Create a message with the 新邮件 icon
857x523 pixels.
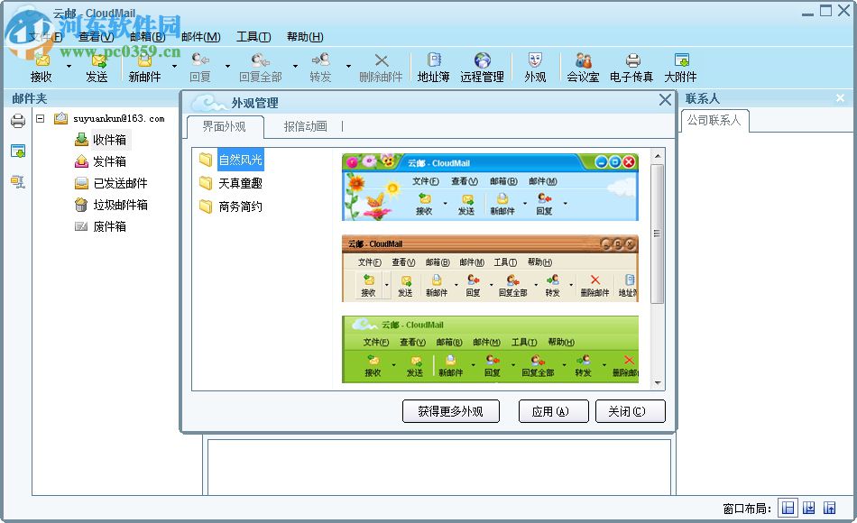(145, 63)
